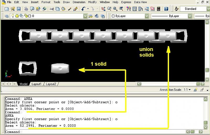The height and width of the screenshot is (135, 210).
Task: Toggle auto-add annotation scales icon
Action: click(202, 90)
